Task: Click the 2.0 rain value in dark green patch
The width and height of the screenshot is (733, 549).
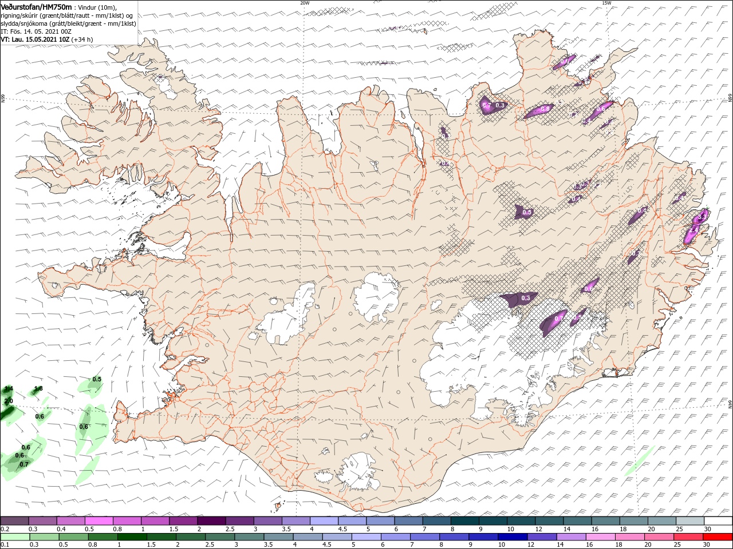Action: coord(9,401)
